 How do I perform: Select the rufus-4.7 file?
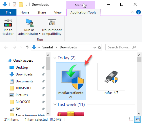pyautogui.click(x=111, y=79)
